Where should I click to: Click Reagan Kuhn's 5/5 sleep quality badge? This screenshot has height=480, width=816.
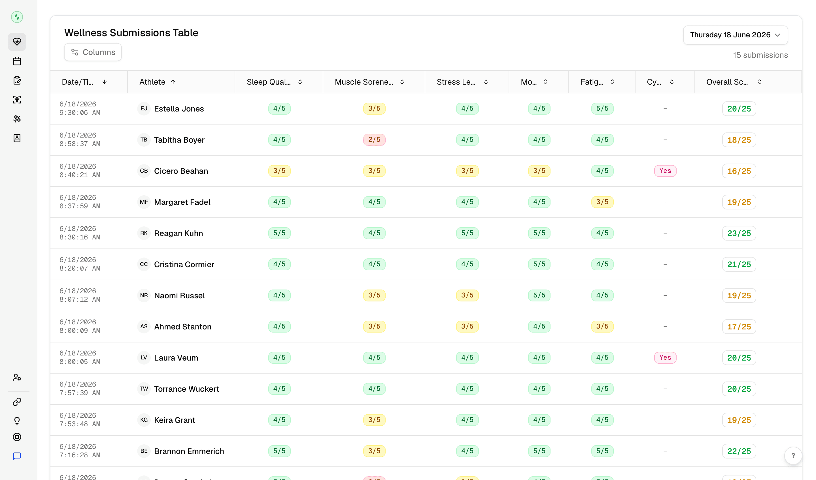[x=279, y=233]
